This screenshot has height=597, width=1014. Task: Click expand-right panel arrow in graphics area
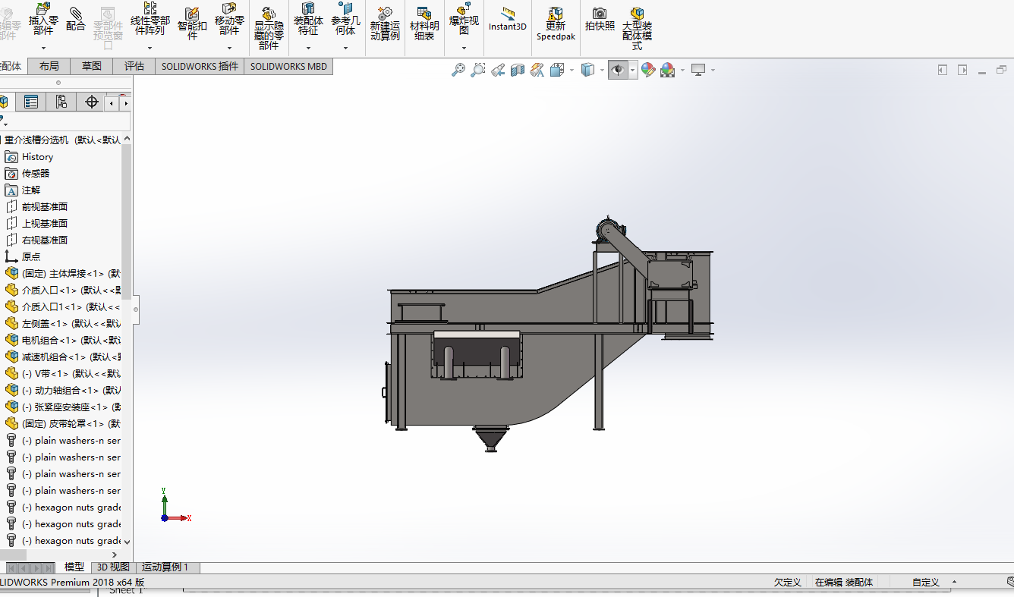click(962, 70)
